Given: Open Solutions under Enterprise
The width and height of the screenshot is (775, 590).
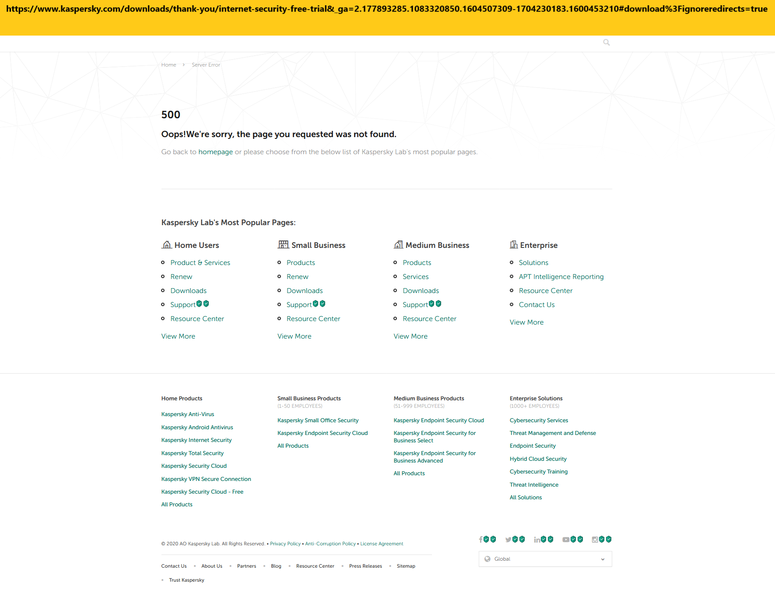Looking at the screenshot, I should pos(533,262).
